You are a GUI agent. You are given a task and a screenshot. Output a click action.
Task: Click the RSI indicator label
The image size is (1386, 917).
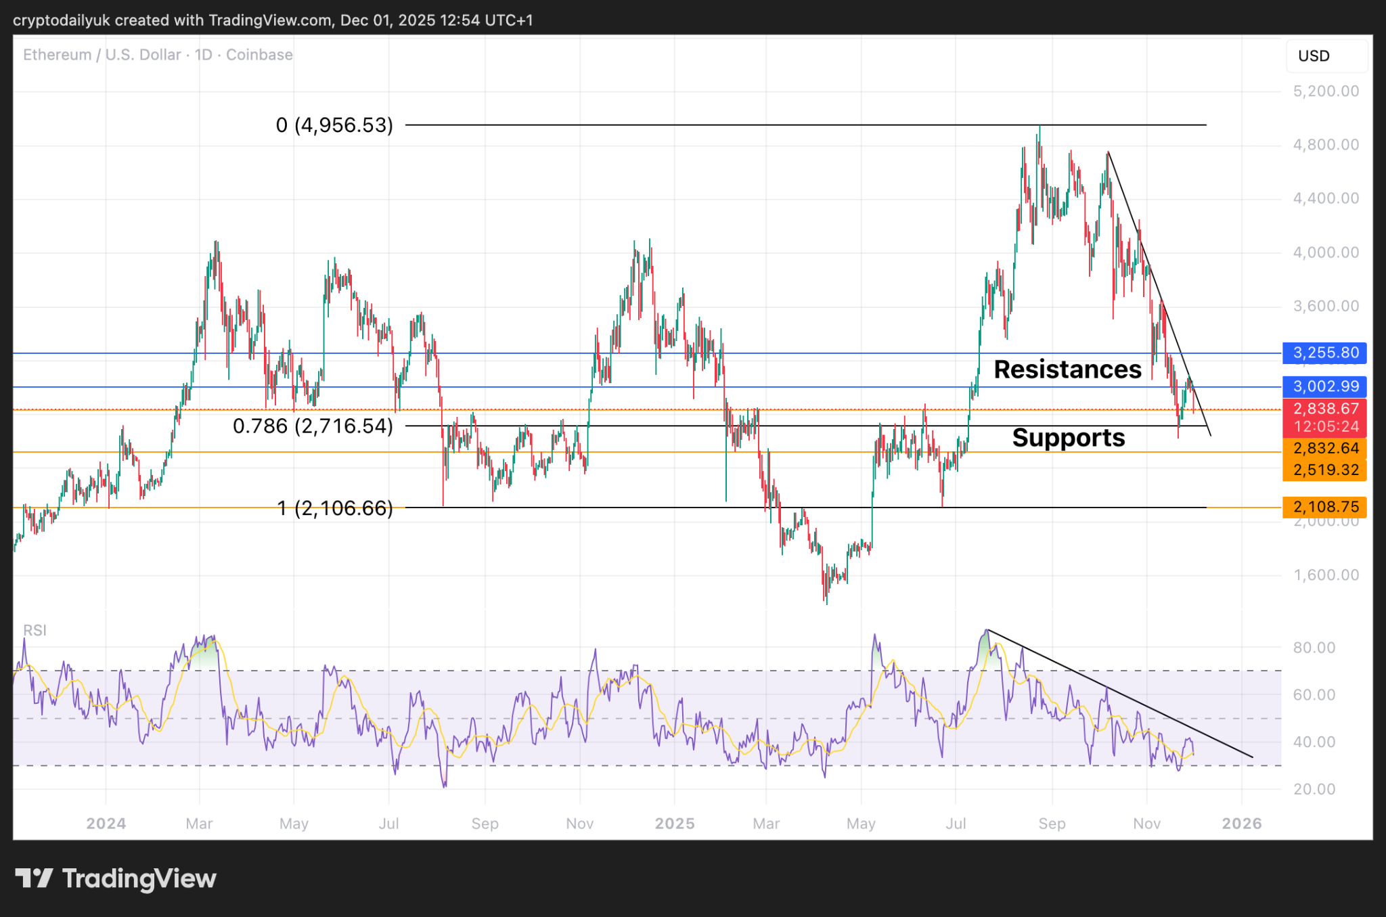click(35, 630)
